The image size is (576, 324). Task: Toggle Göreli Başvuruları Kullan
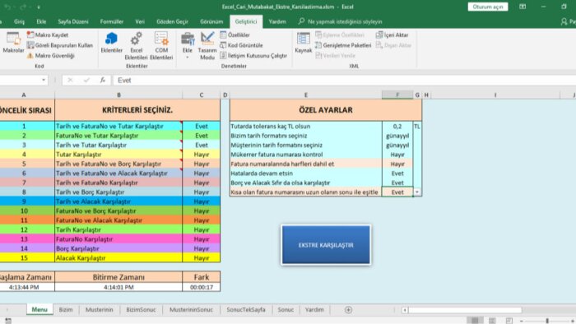pos(60,45)
